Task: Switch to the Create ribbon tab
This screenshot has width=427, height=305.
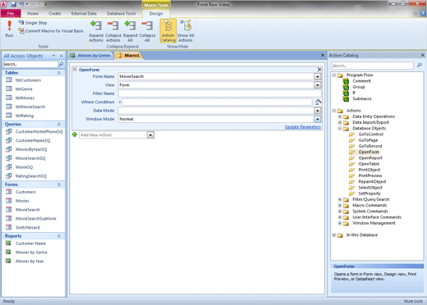Action: [x=55, y=13]
